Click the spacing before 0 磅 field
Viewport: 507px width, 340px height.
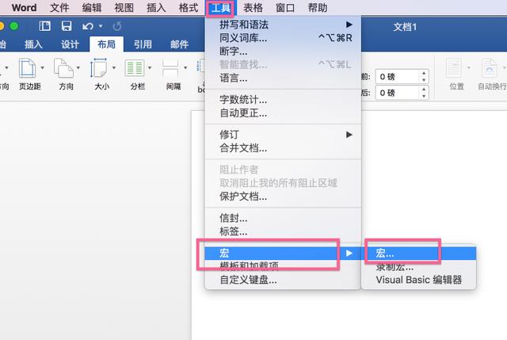point(398,77)
